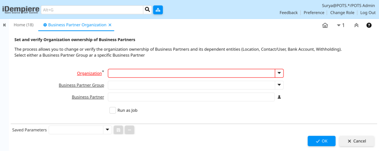The image size is (379, 151).
Task: Click the Organization field label link
Action: point(90,73)
